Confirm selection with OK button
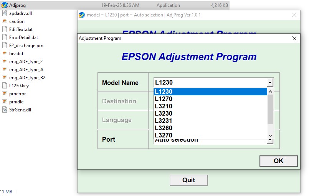 [278, 161]
